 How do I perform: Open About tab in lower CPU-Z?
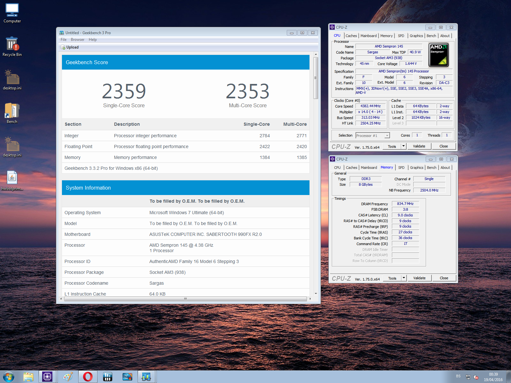pos(445,168)
